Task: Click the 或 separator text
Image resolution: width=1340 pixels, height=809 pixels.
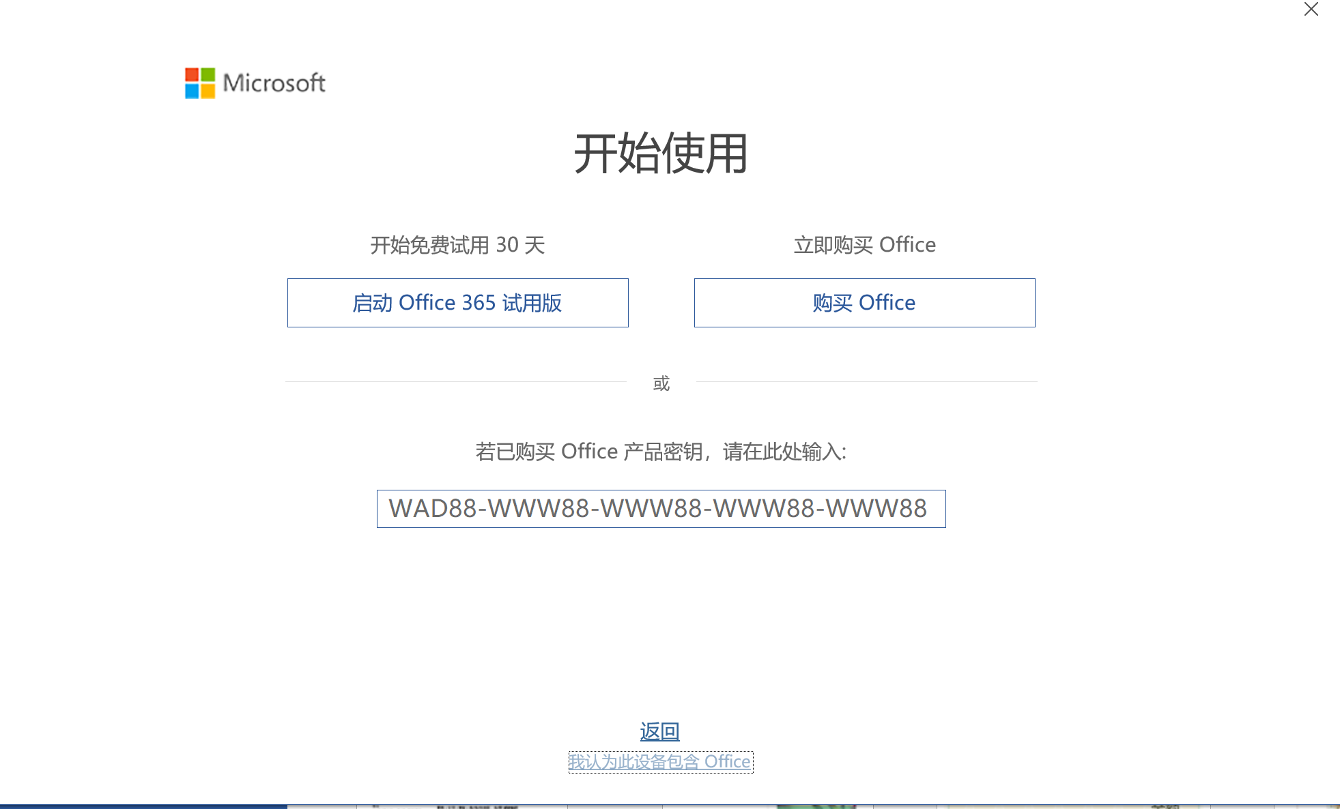Action: 661,383
